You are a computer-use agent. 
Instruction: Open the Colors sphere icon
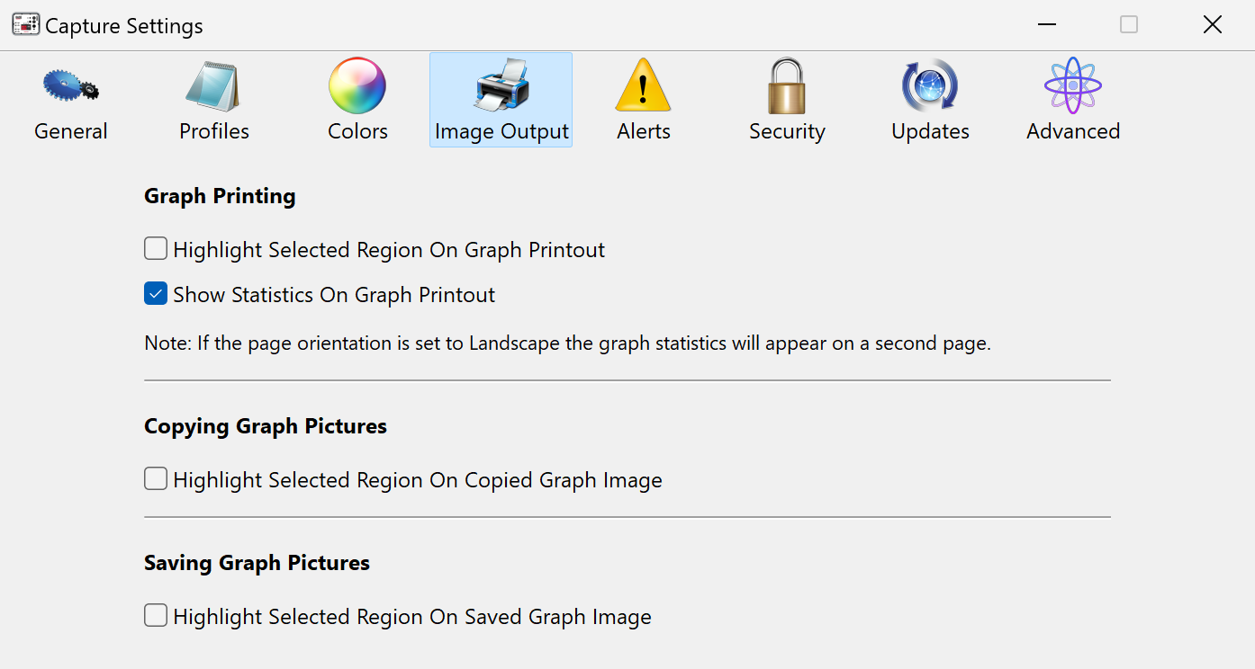357,86
